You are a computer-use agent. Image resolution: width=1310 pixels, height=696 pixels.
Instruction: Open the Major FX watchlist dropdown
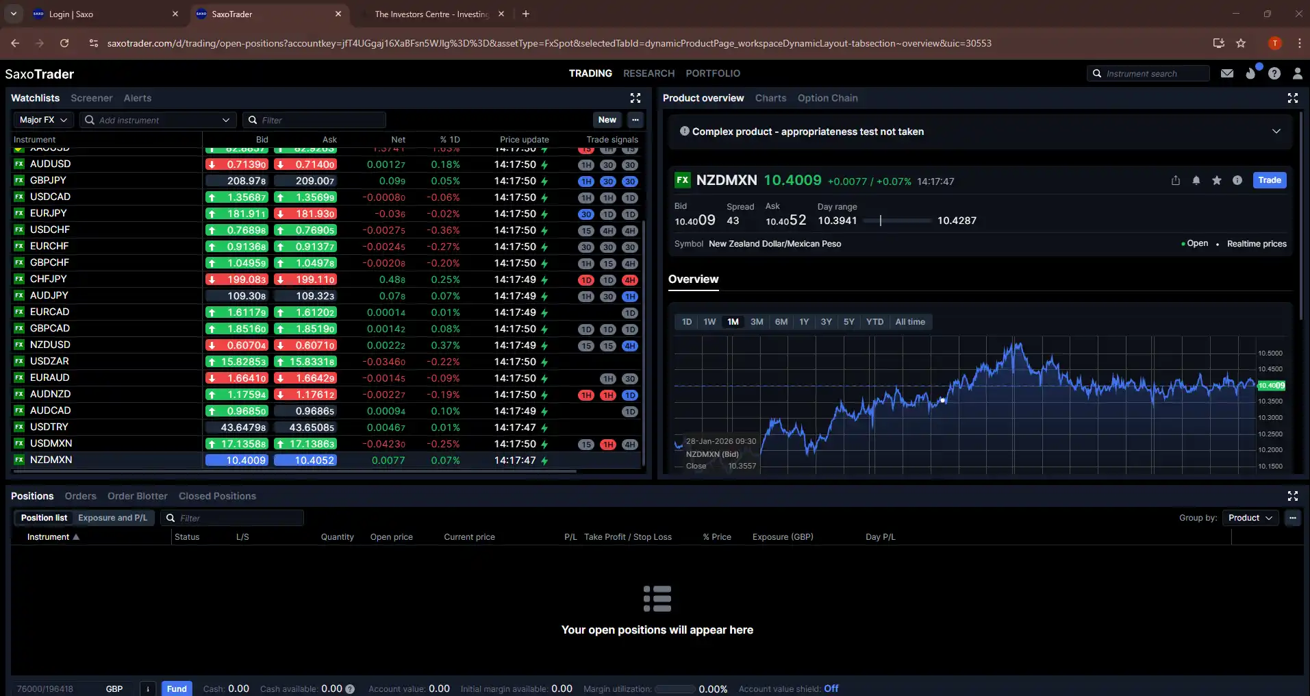(43, 120)
